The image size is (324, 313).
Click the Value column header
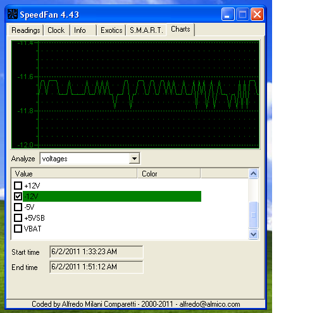tap(74, 174)
